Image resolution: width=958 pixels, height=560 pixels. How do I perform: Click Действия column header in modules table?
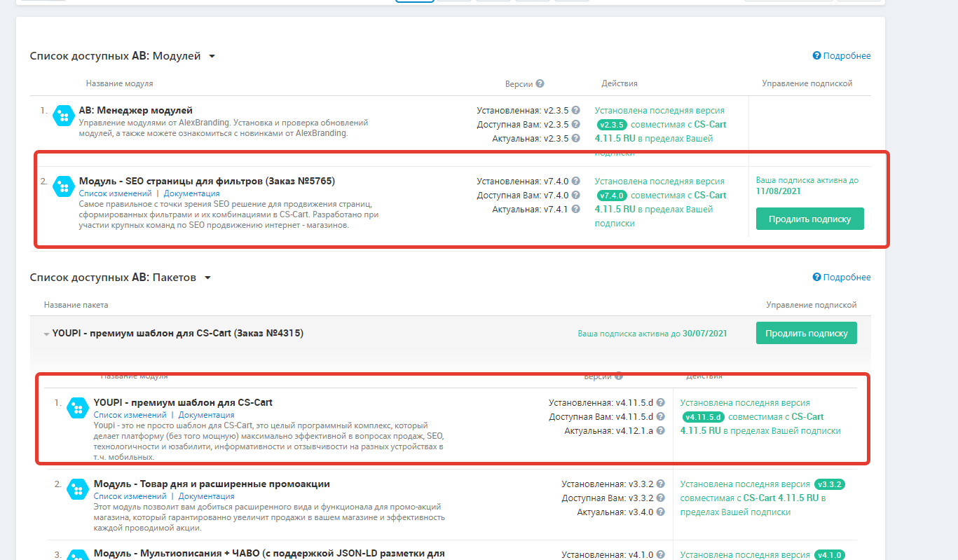620,83
